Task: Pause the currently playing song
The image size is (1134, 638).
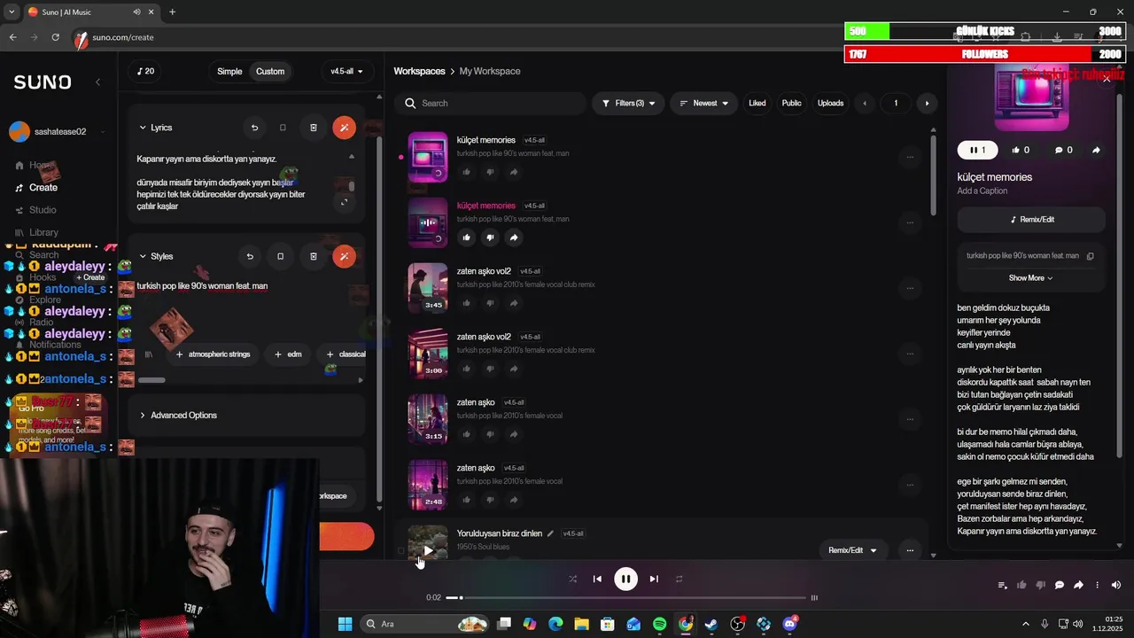Action: click(625, 580)
